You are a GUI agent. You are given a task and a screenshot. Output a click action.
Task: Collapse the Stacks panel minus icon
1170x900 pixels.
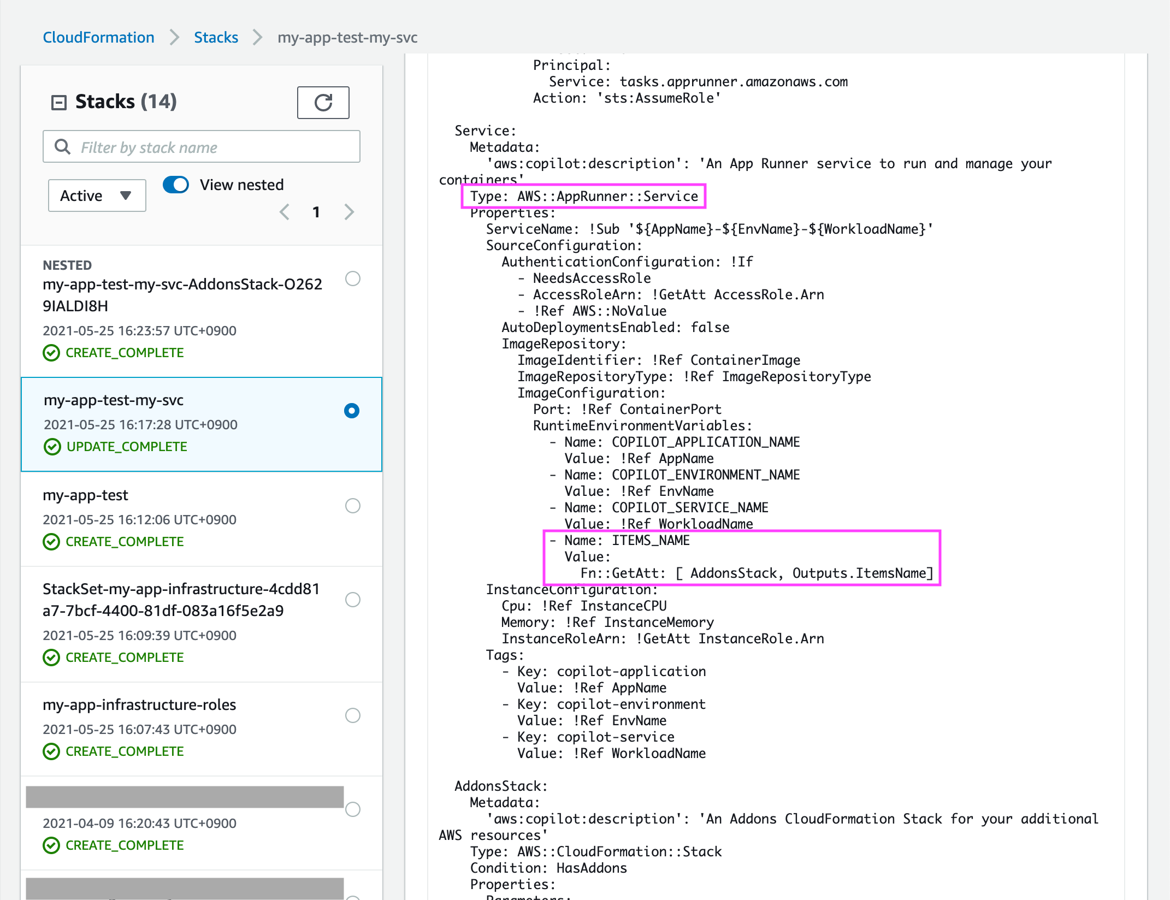click(x=58, y=103)
